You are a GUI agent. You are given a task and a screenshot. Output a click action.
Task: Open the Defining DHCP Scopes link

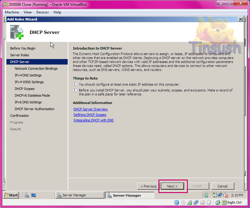coord(90,115)
